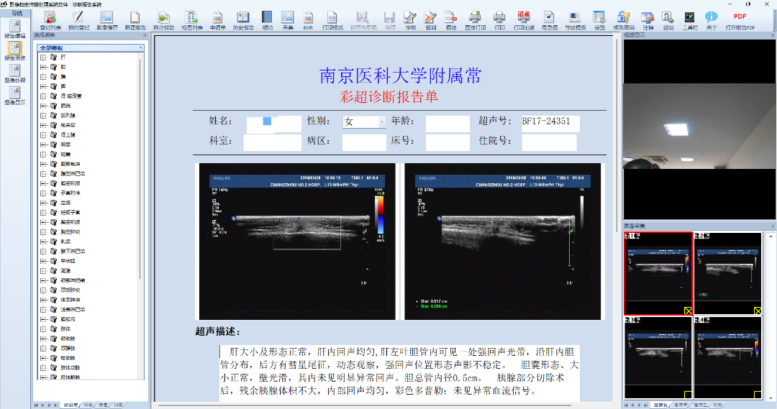The image size is (777, 409).
Task: Select the 肾上腺 tree item
Action: click(x=68, y=134)
